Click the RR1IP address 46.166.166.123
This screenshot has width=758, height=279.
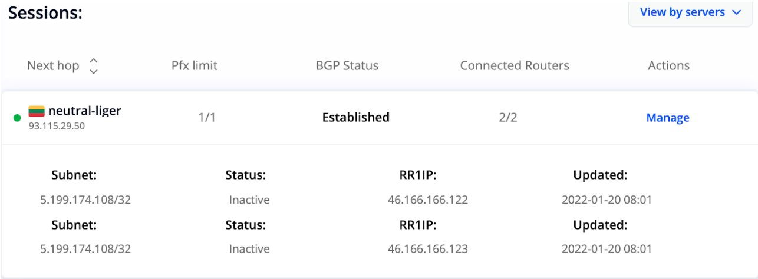pyautogui.click(x=428, y=249)
